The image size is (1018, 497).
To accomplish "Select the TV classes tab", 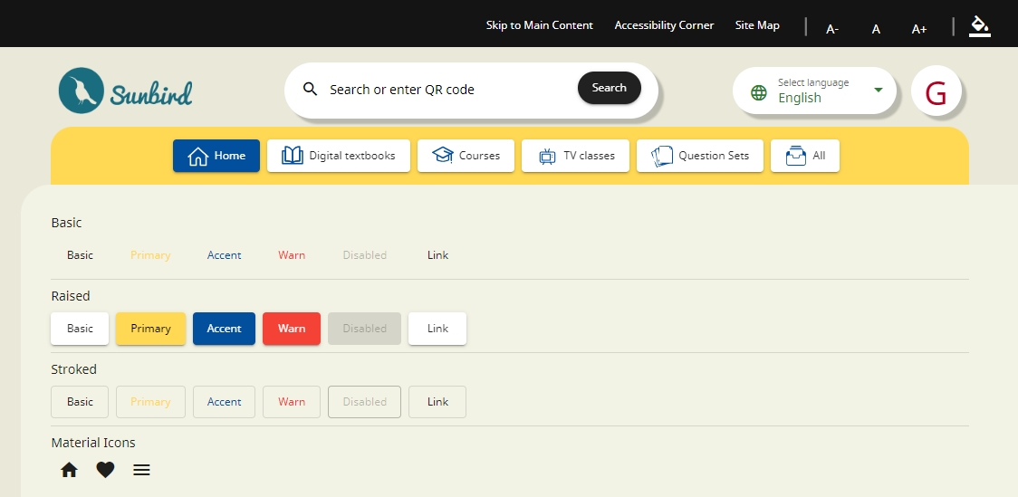I will click(x=576, y=156).
